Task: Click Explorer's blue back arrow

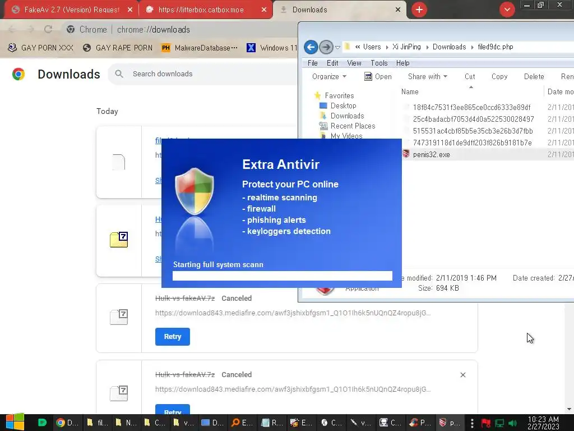Action: tap(311, 47)
